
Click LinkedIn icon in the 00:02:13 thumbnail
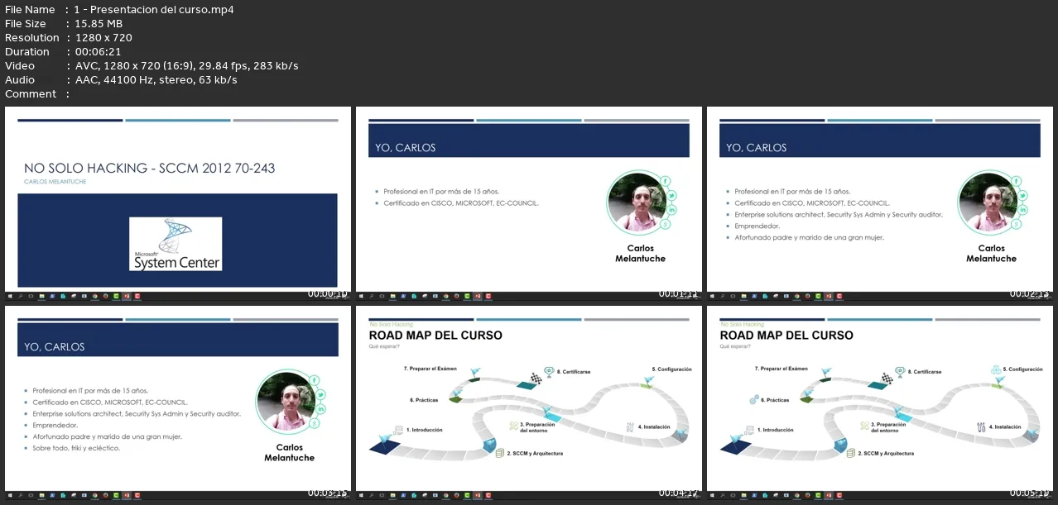tap(1022, 210)
